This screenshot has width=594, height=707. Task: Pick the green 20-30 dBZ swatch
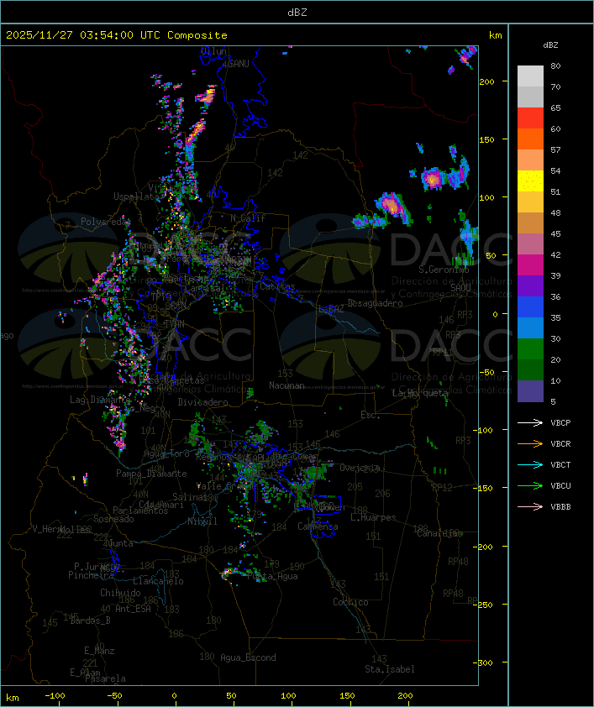tap(530, 349)
